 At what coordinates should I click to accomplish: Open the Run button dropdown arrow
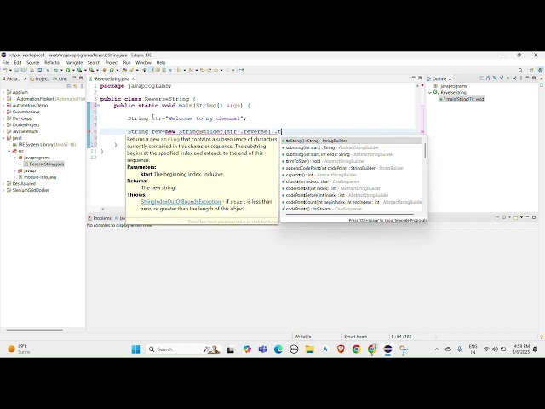click(73, 70)
